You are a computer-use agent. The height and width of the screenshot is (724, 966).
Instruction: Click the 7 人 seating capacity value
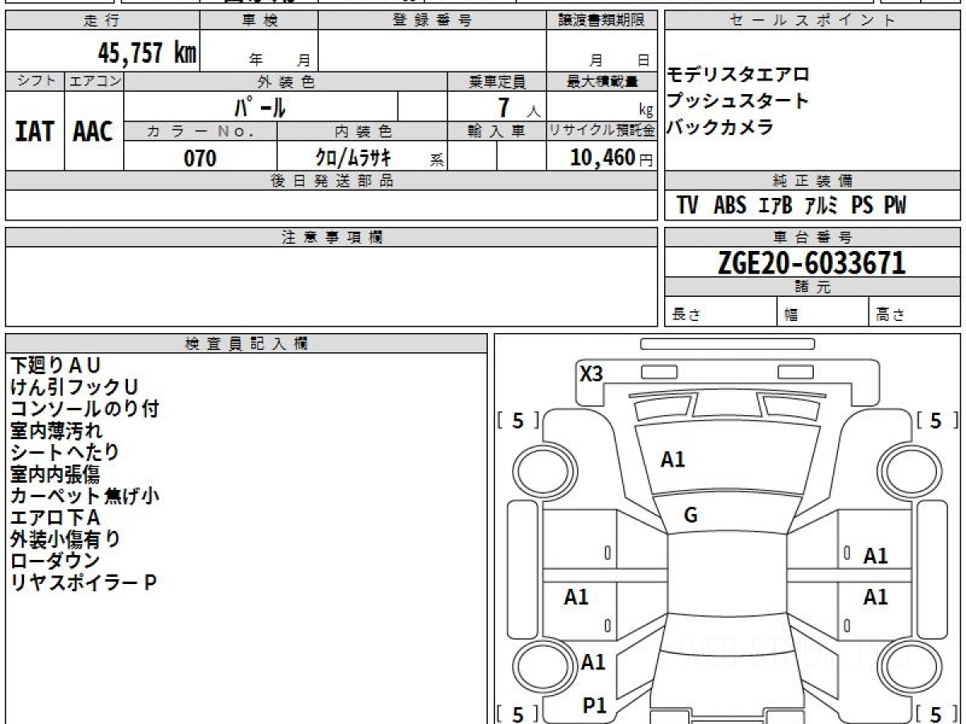point(518,107)
